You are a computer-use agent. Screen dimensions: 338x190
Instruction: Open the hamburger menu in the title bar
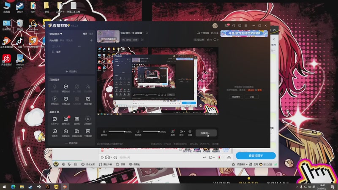tap(246, 25)
